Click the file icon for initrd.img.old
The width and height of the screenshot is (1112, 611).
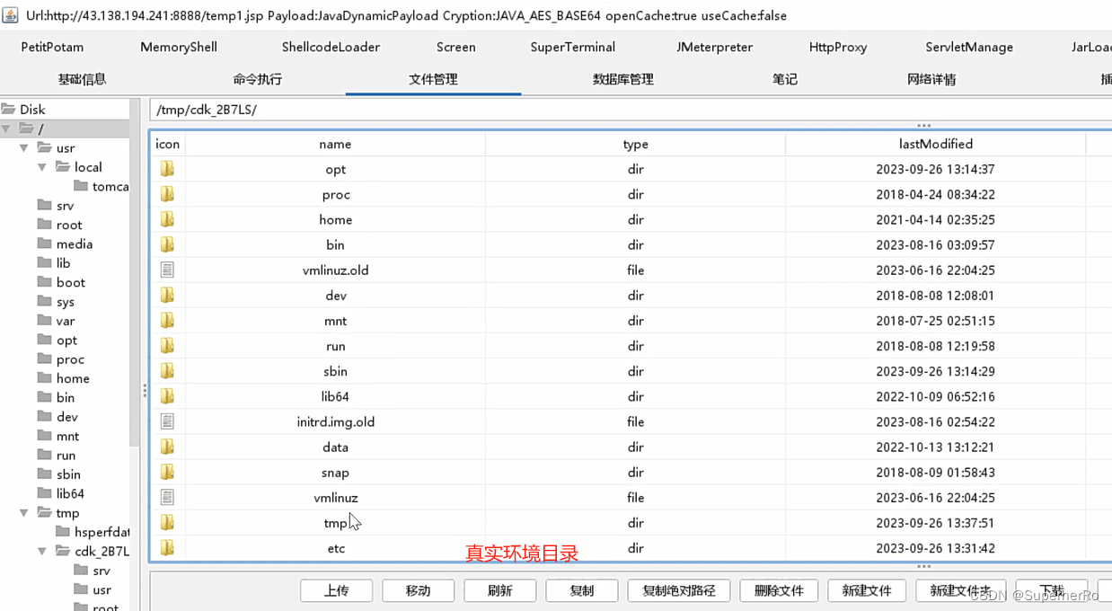coord(167,421)
